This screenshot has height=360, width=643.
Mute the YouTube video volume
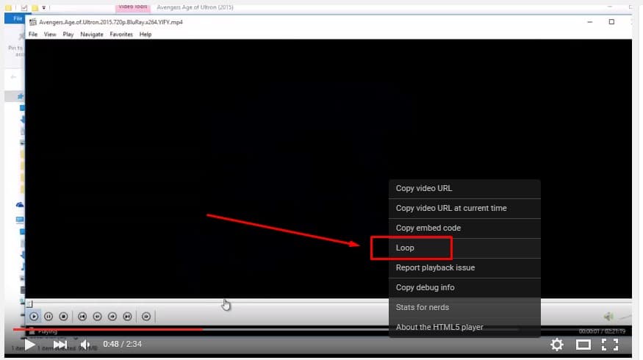(x=85, y=344)
